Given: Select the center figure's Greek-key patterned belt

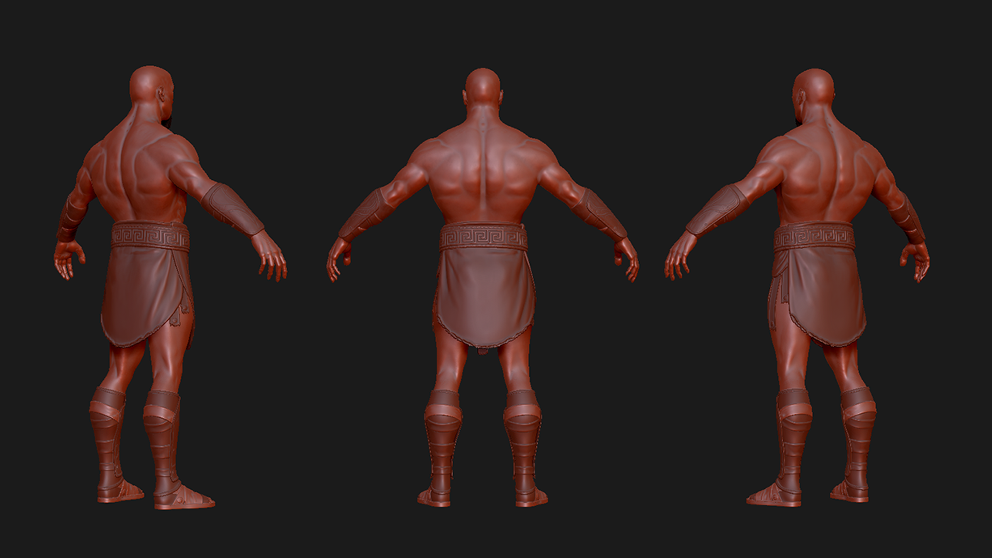Looking at the screenshot, I should click(483, 238).
